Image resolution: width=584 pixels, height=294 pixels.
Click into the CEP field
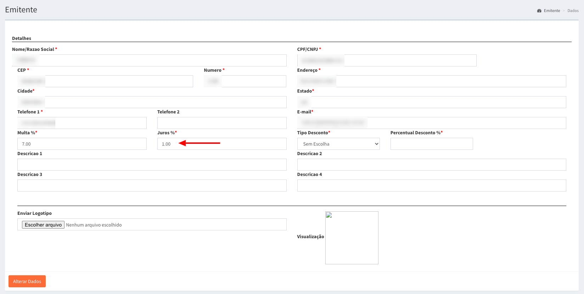[x=105, y=81]
